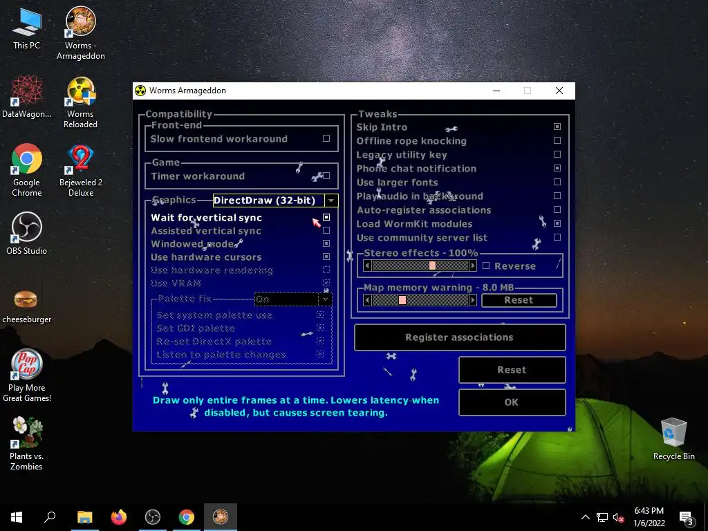Image resolution: width=708 pixels, height=531 pixels.
Task: Decrease Stereo effects with left arrow
Action: 368,265
